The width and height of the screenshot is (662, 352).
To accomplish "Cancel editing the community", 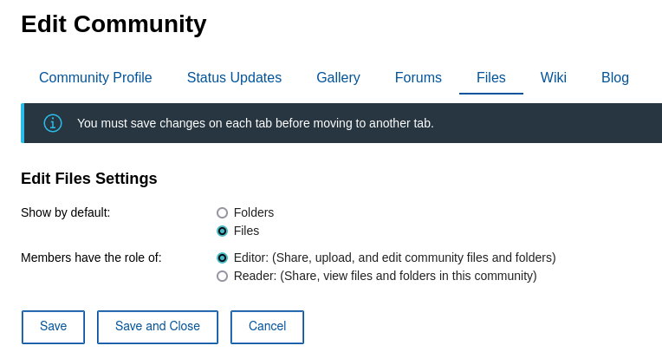I will [x=267, y=327].
